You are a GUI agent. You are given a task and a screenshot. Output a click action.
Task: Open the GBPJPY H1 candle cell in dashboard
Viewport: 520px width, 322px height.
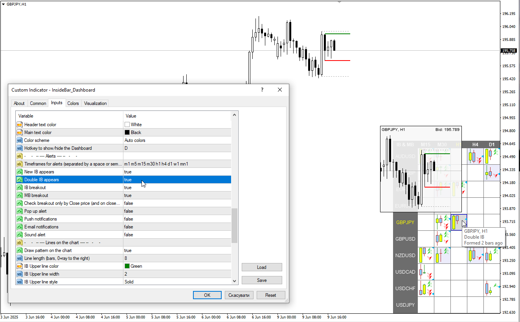point(459,222)
